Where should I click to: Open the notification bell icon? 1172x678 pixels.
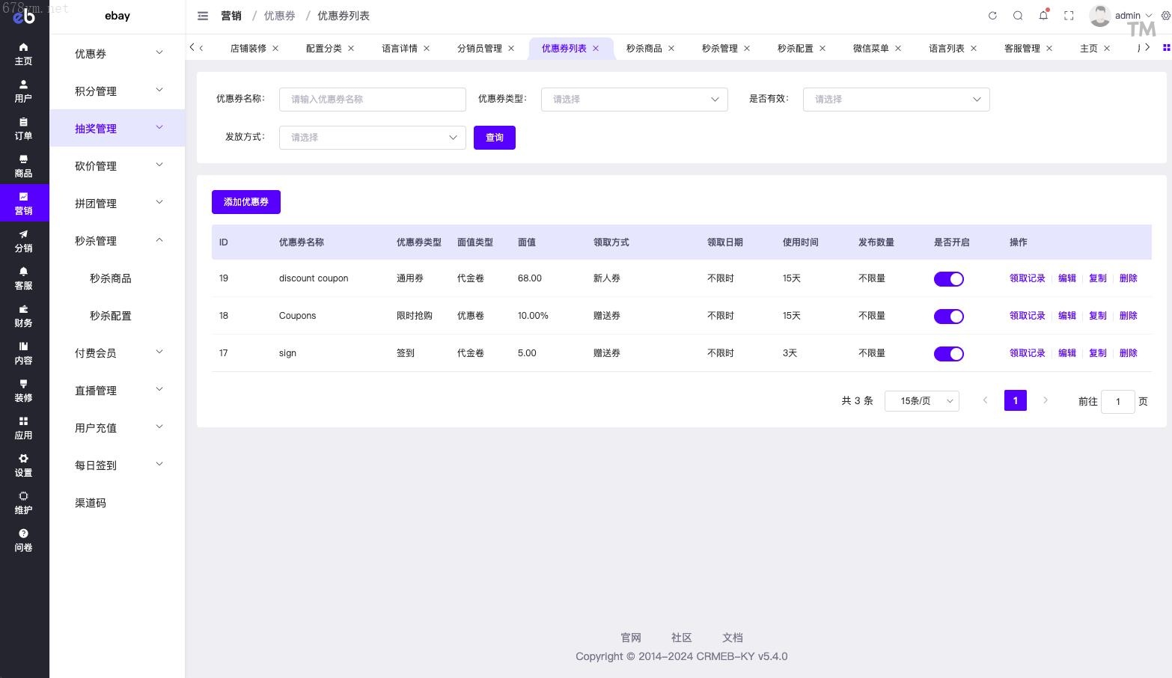click(1043, 16)
